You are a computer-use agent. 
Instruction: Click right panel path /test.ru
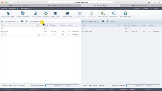point(113,21)
